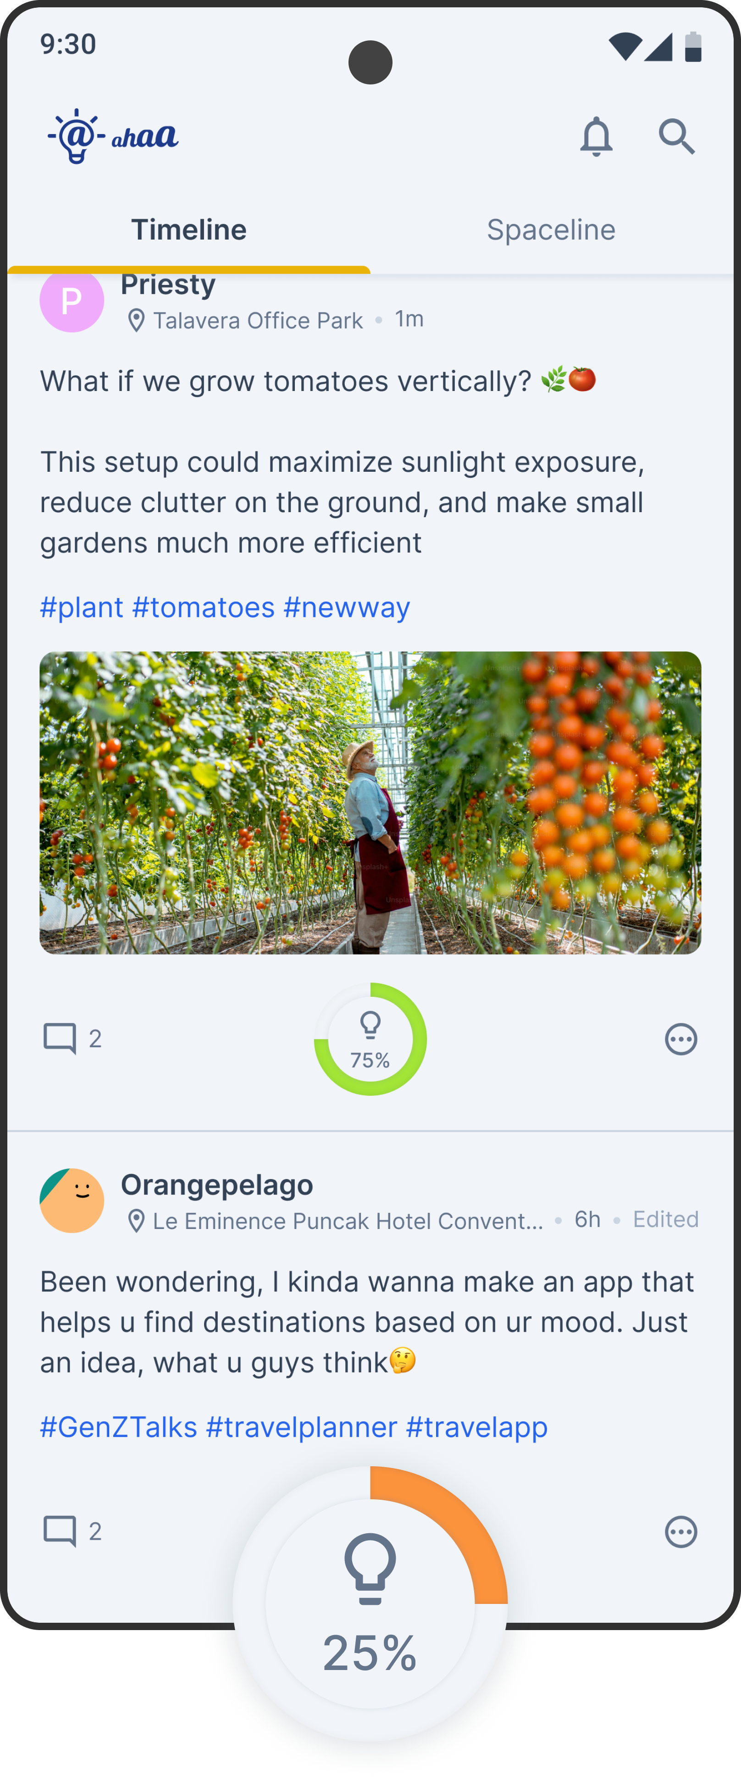The width and height of the screenshot is (741, 1782).
Task: Follow the #GenZTalks hashtag link
Action: point(118,1427)
